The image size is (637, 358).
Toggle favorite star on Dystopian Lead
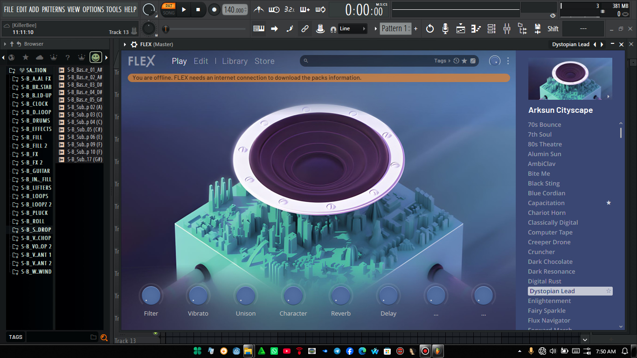[x=609, y=291]
